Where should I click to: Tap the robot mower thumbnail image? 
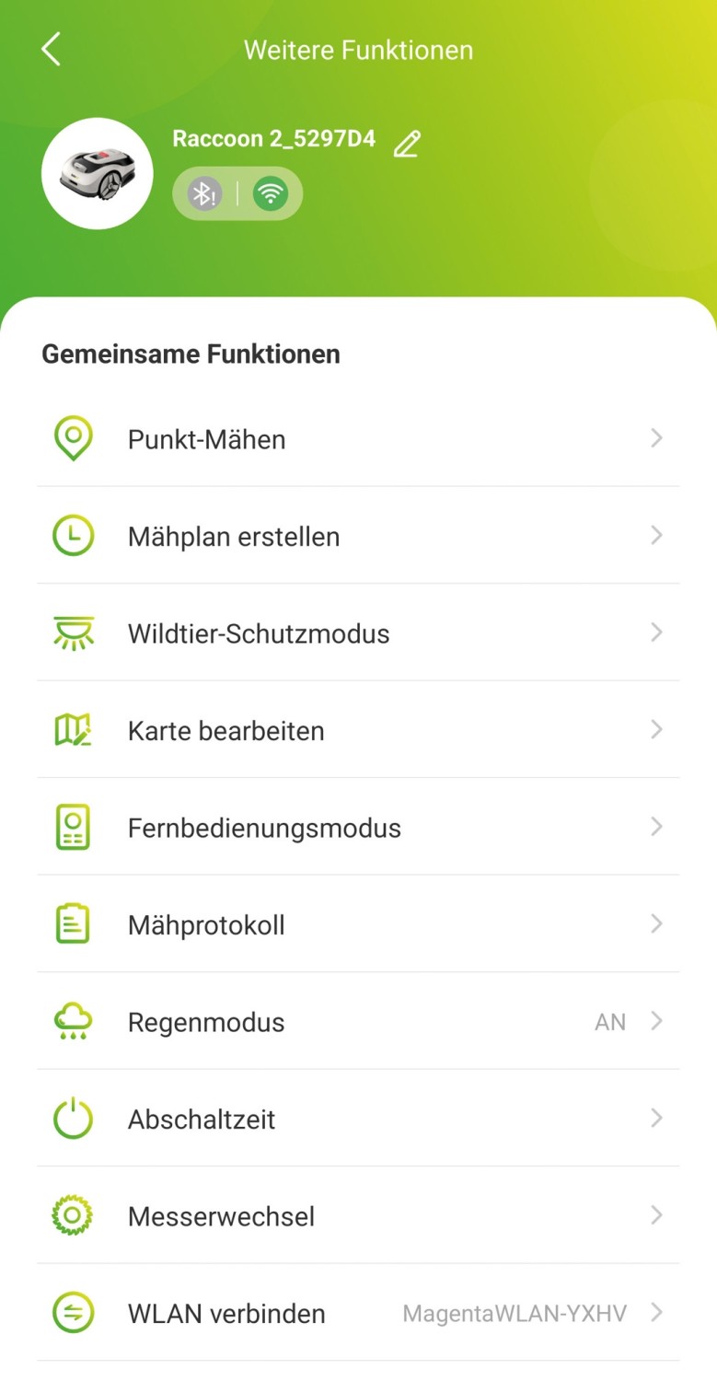point(98,173)
